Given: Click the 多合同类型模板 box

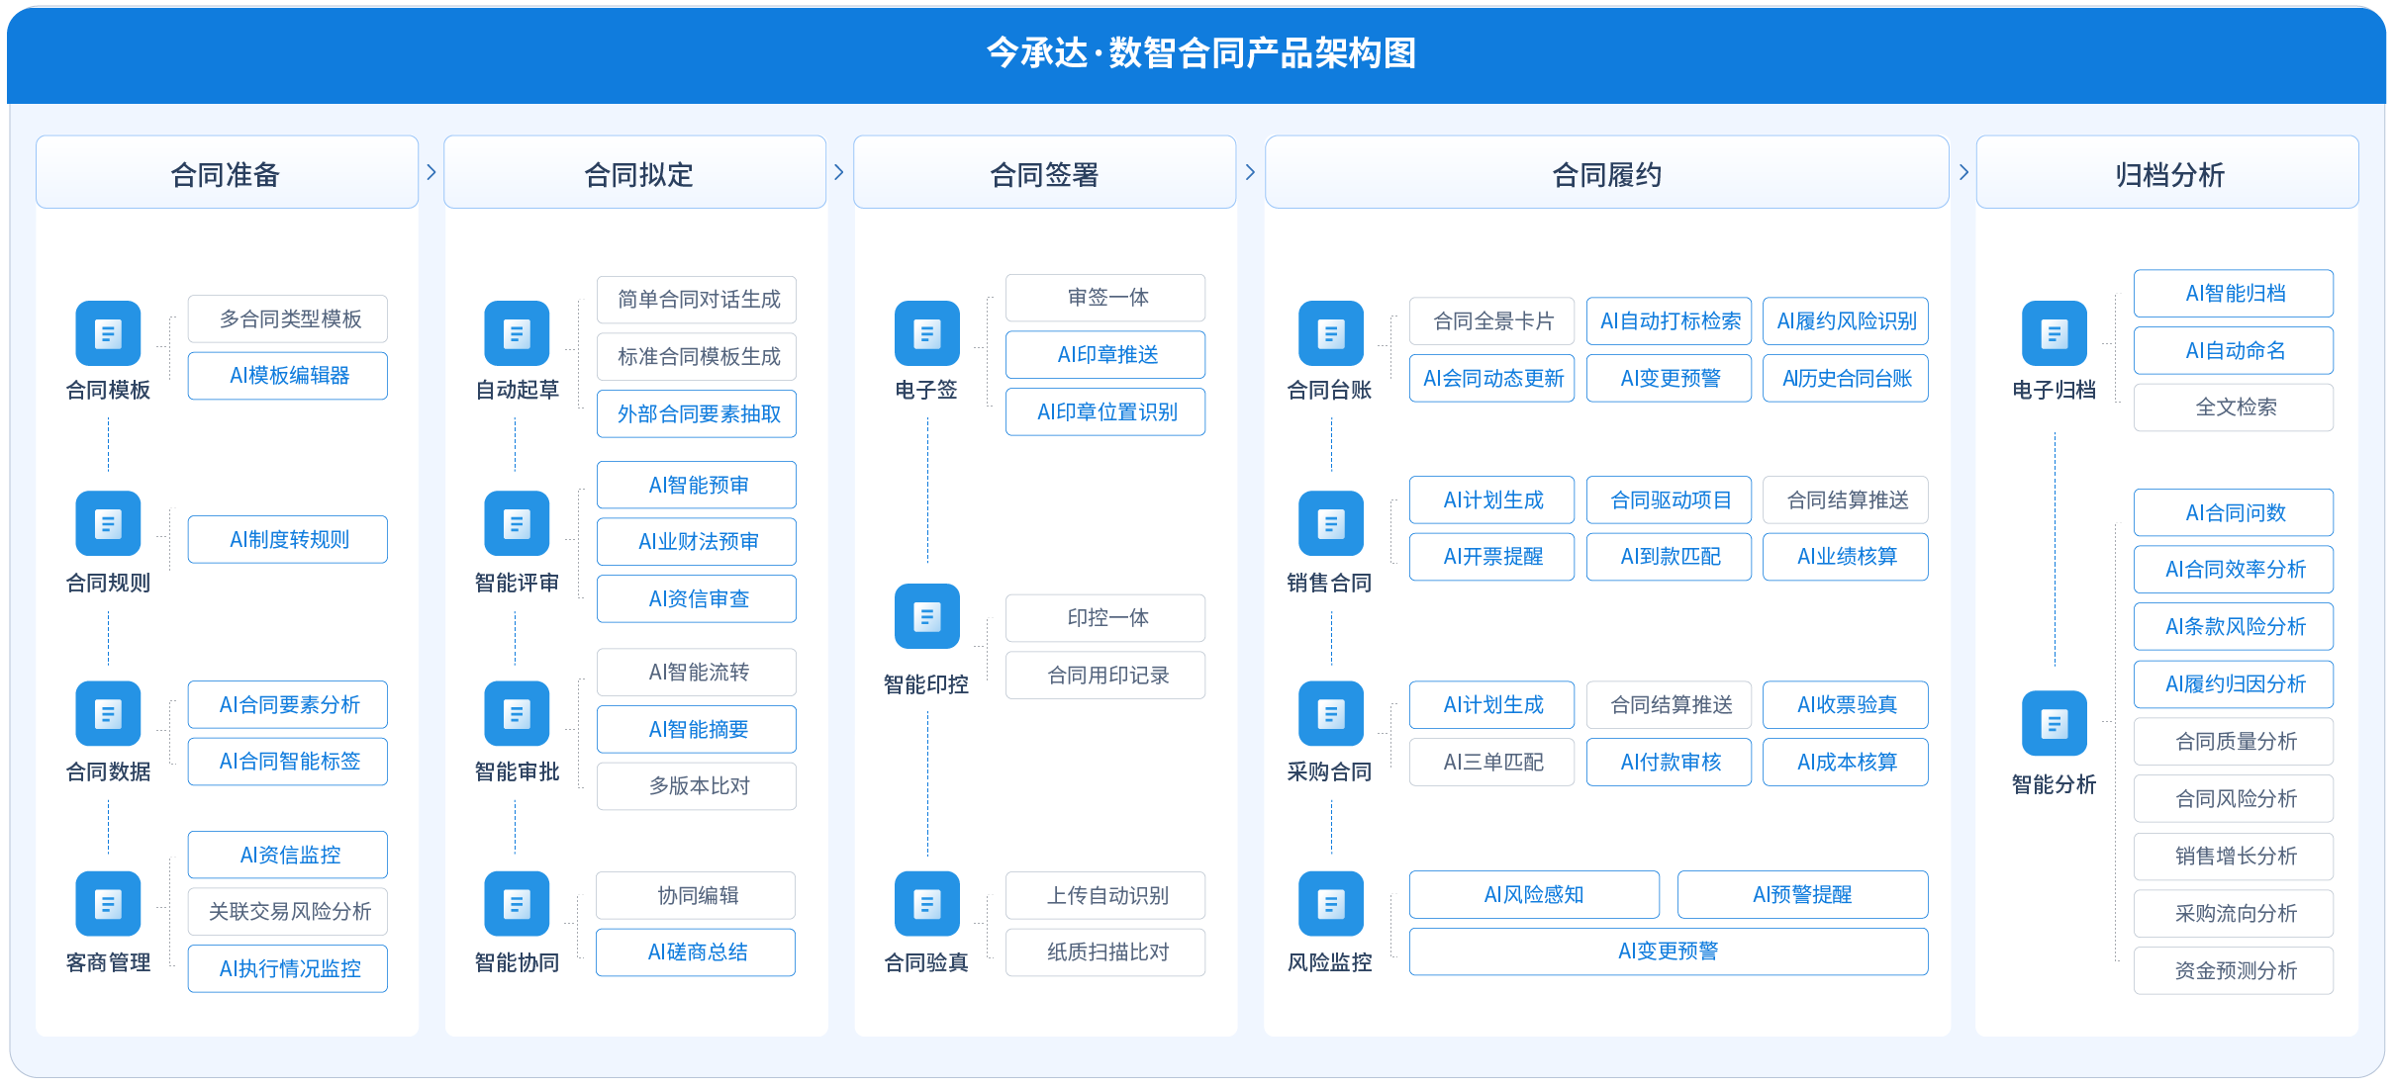Looking at the screenshot, I should pos(288,318).
